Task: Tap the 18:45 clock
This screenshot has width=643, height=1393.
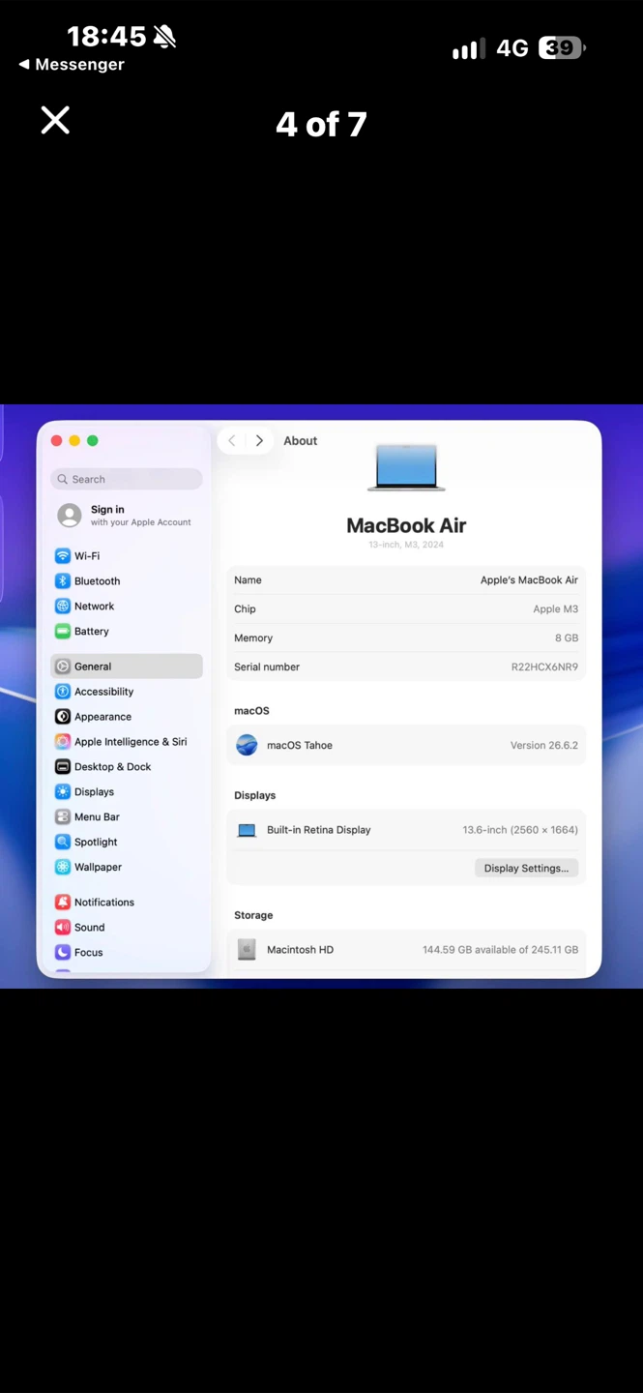Action: (106, 37)
